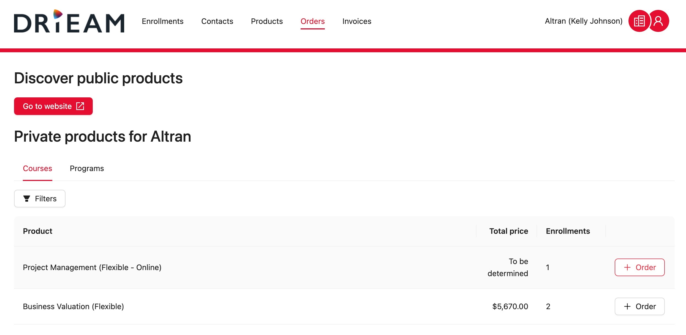Click the funnel filter icon
The height and width of the screenshot is (335, 686).
pos(27,199)
